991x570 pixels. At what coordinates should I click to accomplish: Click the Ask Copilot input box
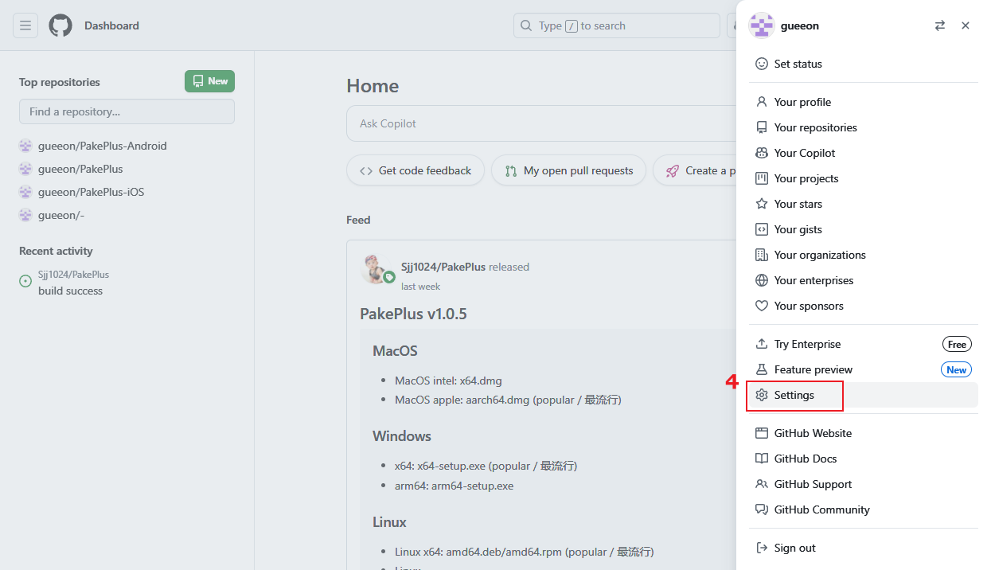coord(541,123)
